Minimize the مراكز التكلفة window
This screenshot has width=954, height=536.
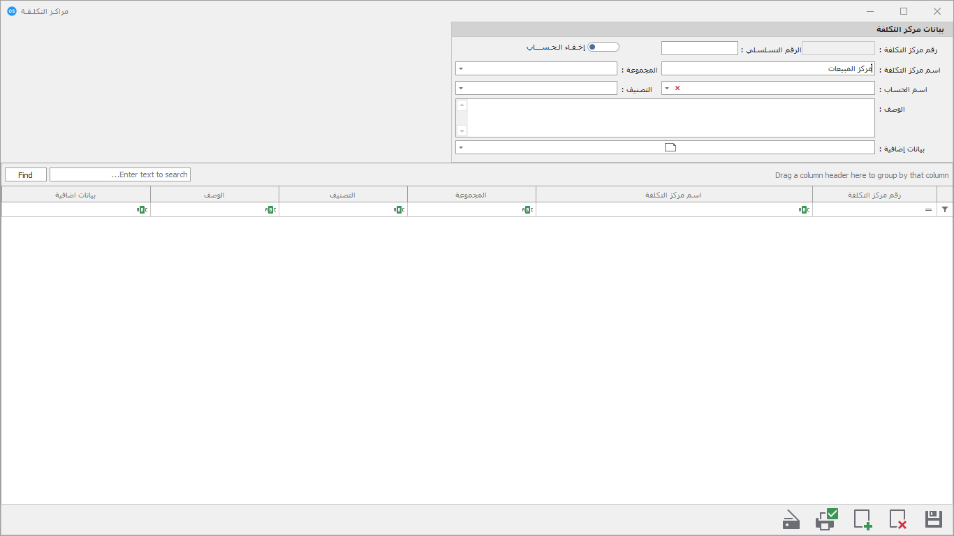(x=870, y=11)
